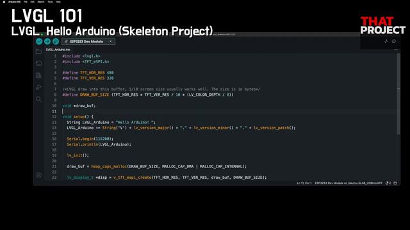Click line number 19 in the gutter

click(x=54, y=155)
